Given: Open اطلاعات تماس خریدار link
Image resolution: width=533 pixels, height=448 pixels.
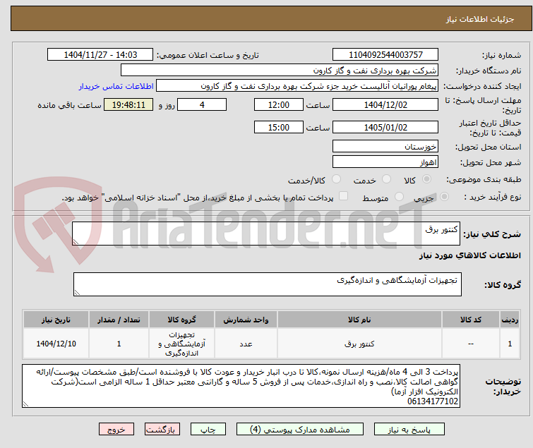Looking at the screenshot, I should (x=116, y=86).
